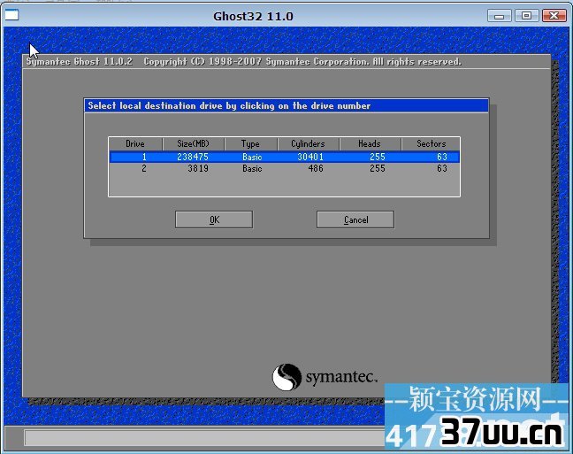Click the Cylinders column header
573x454 pixels.
(308, 143)
